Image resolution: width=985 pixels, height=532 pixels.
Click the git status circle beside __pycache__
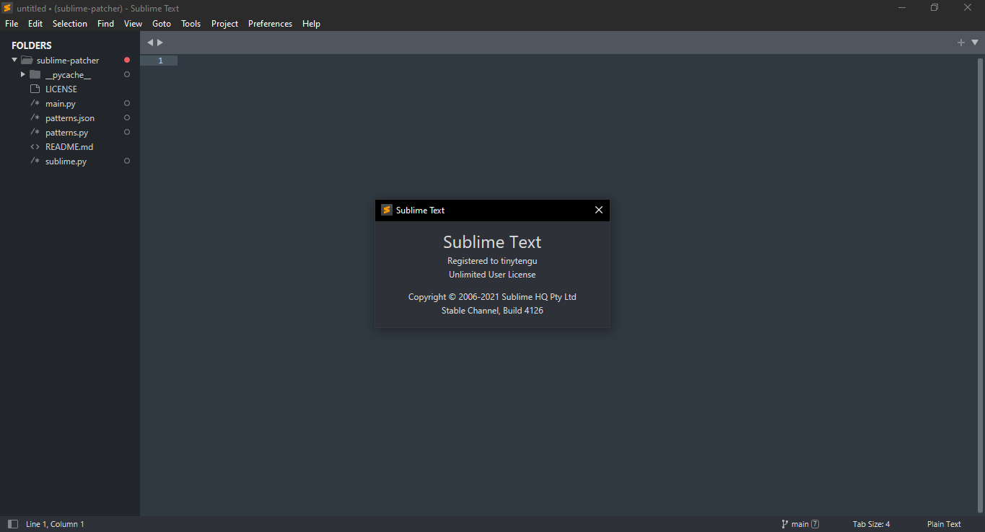(127, 75)
